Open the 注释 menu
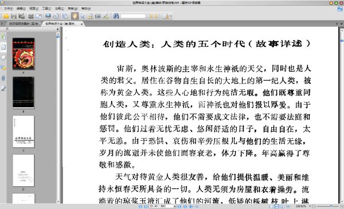This screenshot has width=344, height=209. pyautogui.click(x=60, y=9)
